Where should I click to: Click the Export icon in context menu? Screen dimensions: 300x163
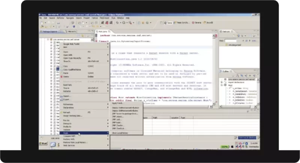point(61,100)
